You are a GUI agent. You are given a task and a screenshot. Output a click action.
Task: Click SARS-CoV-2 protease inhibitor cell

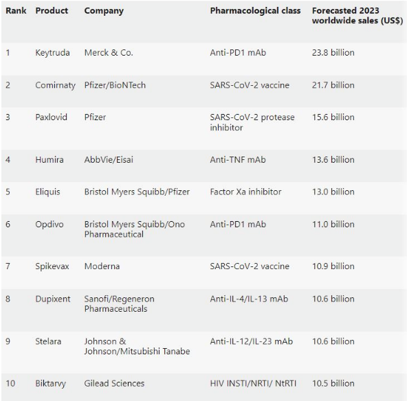[x=252, y=122]
